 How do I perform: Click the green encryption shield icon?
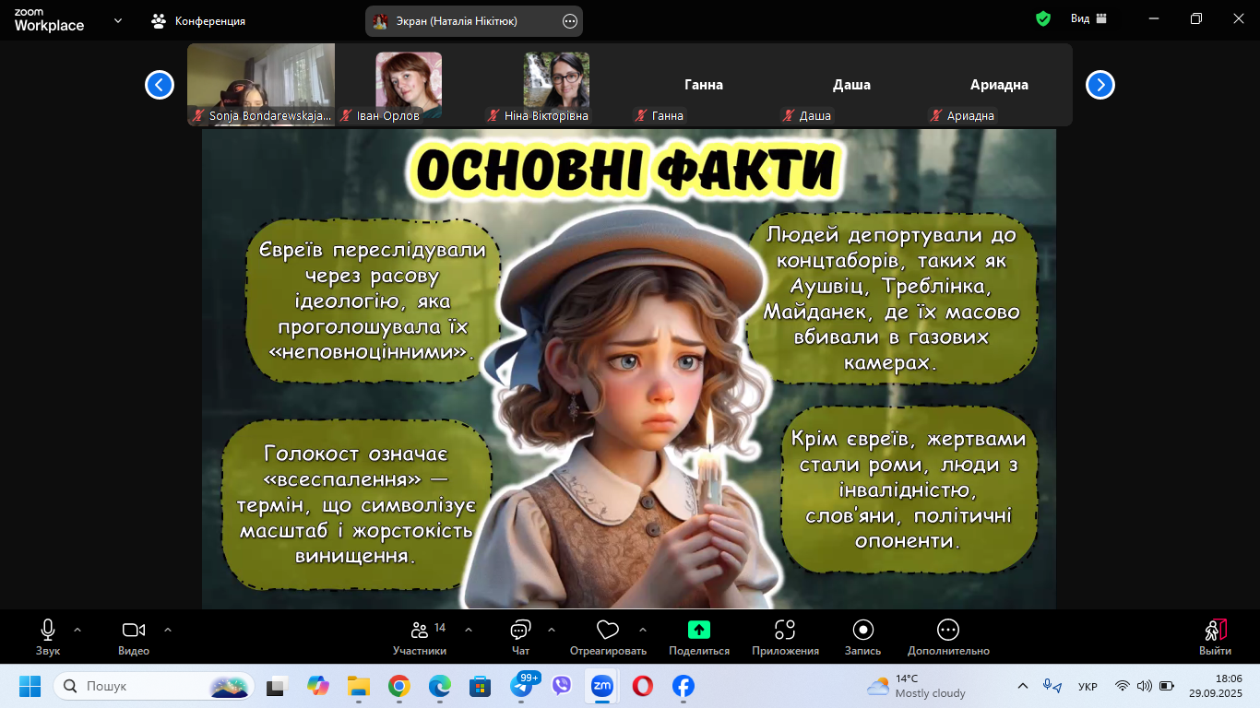(x=1043, y=18)
